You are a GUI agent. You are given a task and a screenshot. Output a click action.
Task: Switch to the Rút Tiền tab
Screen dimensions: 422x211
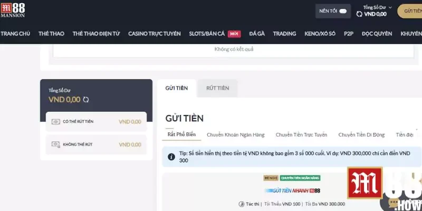tap(217, 88)
